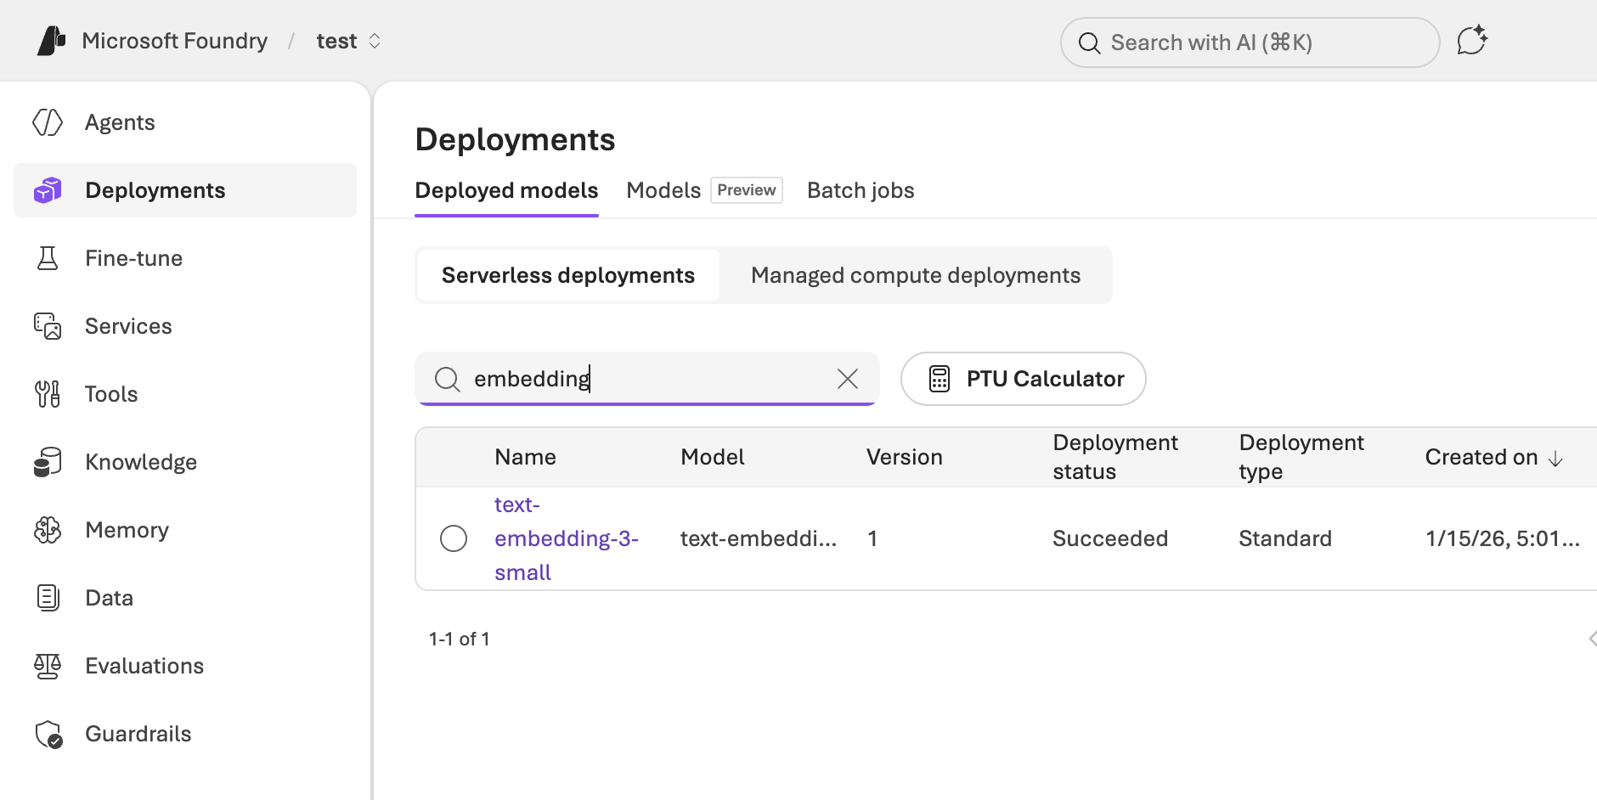Click the Knowledge database icon
This screenshot has width=1597, height=800.
point(48,462)
